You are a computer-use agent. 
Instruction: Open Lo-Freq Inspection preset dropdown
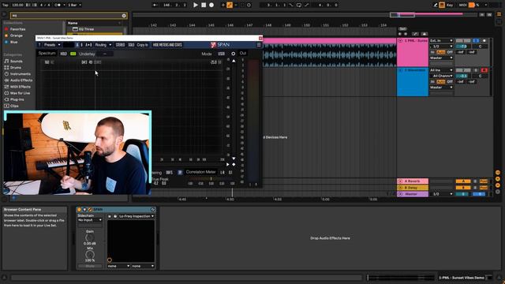tap(137, 216)
